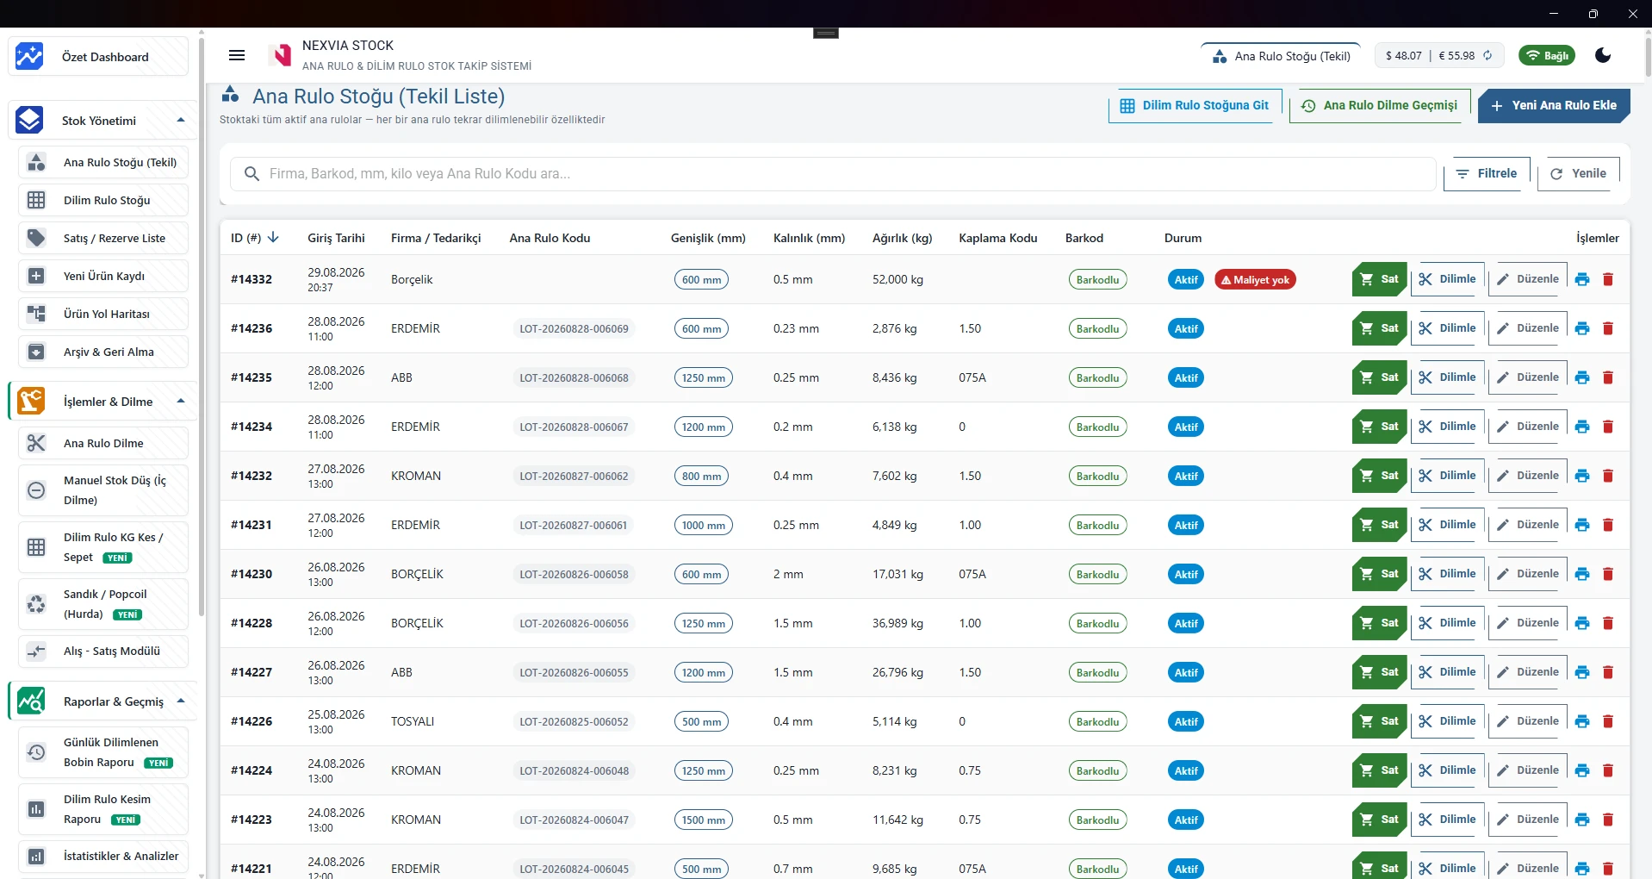Click Maliyet yok warning badge on #14332
This screenshot has height=879, width=1652.
pos(1255,279)
